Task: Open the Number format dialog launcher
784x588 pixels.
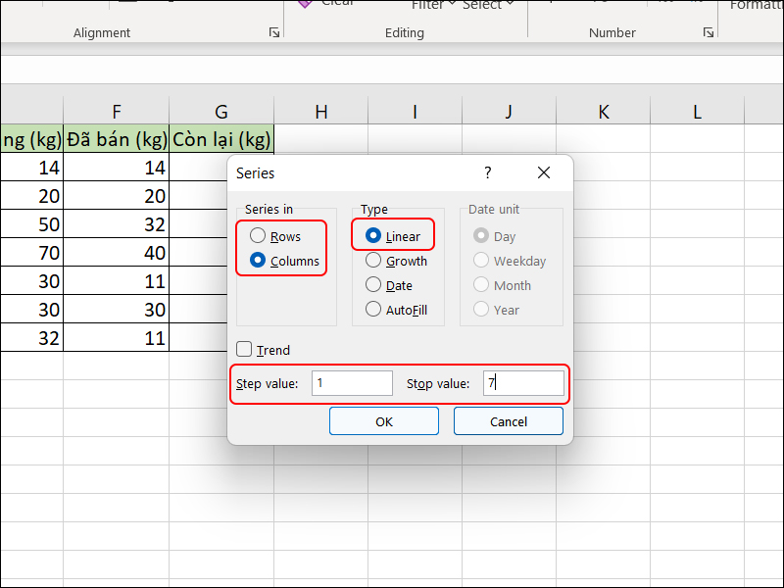Action: (x=708, y=33)
